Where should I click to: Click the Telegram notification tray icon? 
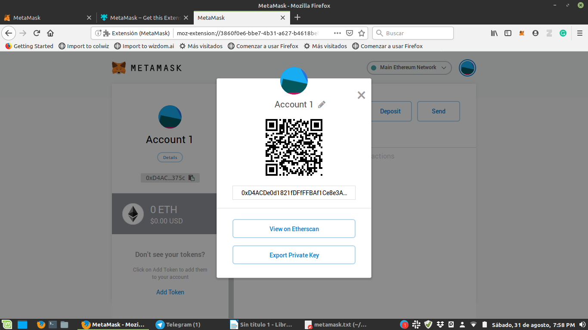point(404,324)
